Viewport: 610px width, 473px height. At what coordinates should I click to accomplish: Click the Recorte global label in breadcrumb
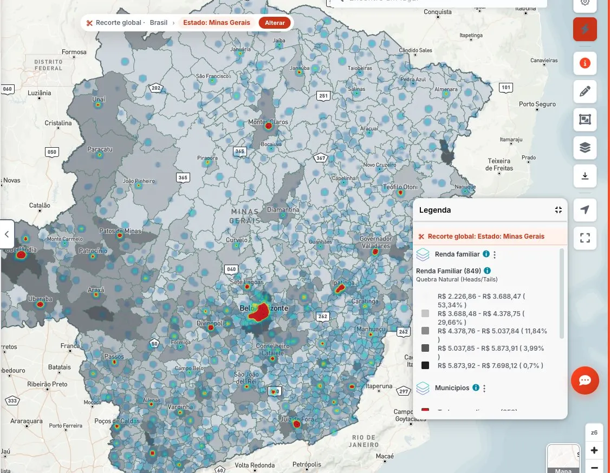coord(118,23)
